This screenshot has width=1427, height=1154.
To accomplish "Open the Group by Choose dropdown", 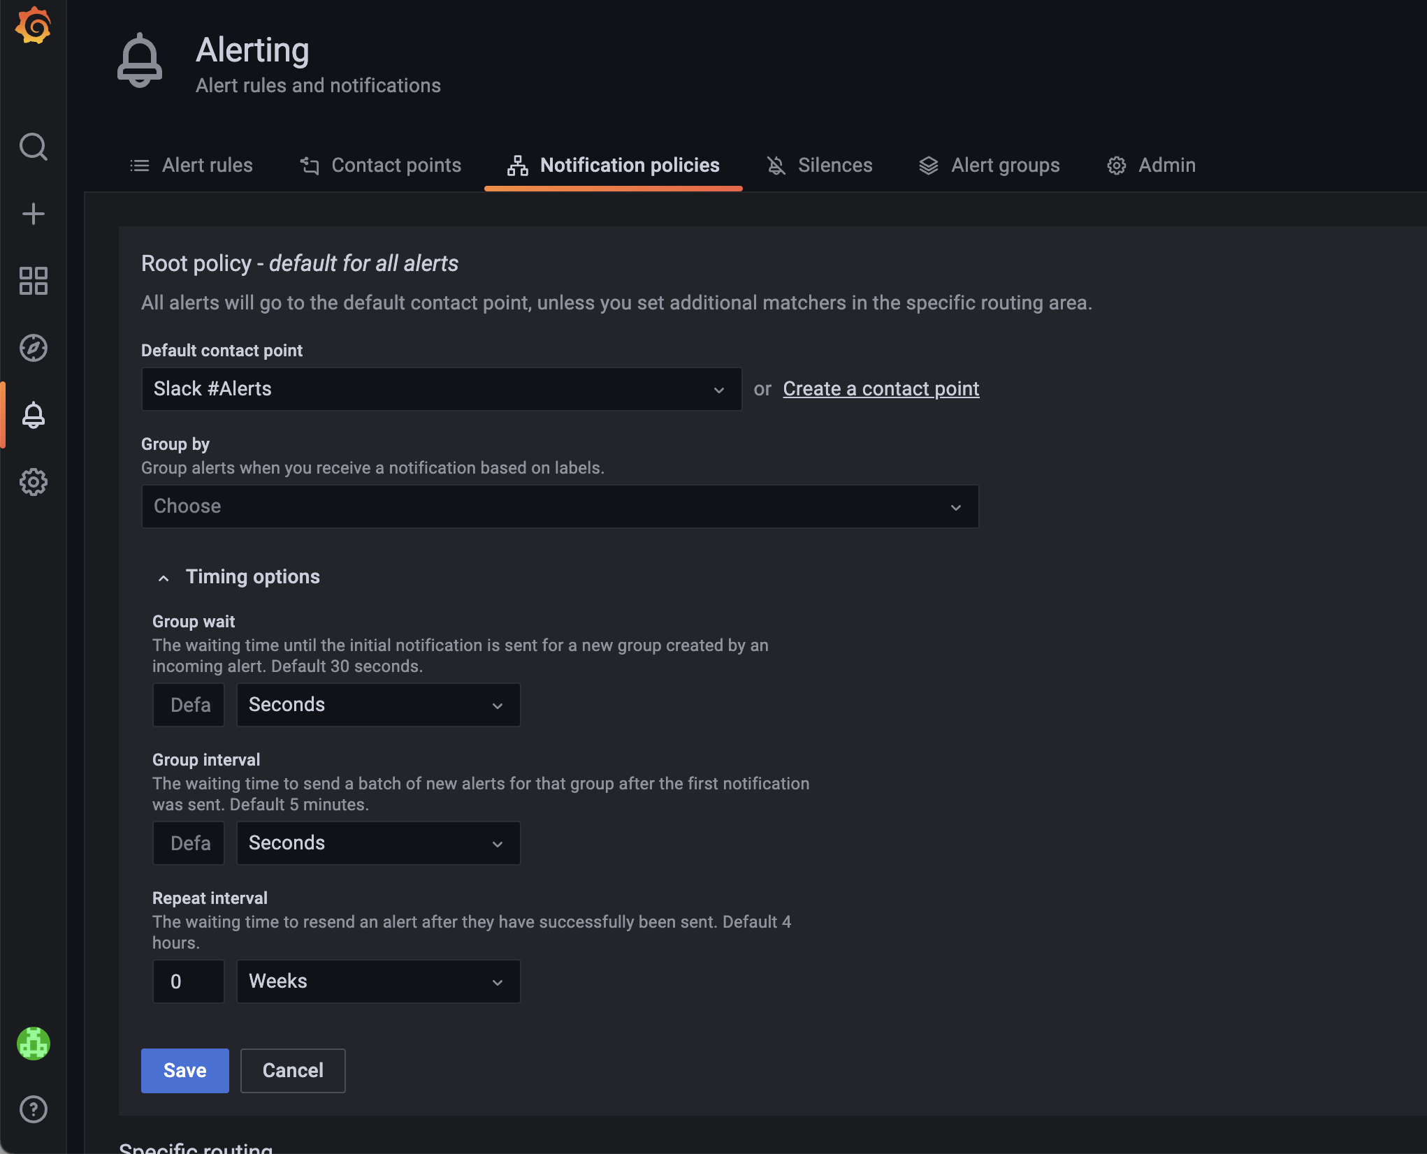I will click(x=560, y=506).
